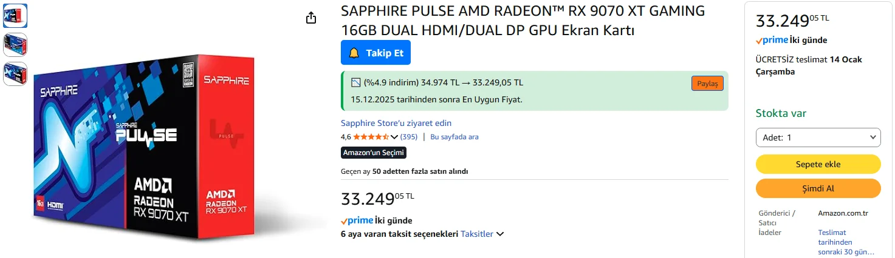The image size is (895, 258).
Task: Expand the rating breakdown chevron
Action: click(394, 137)
